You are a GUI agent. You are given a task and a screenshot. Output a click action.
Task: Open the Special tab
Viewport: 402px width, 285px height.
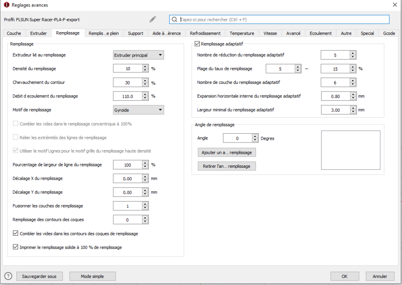pos(367,33)
